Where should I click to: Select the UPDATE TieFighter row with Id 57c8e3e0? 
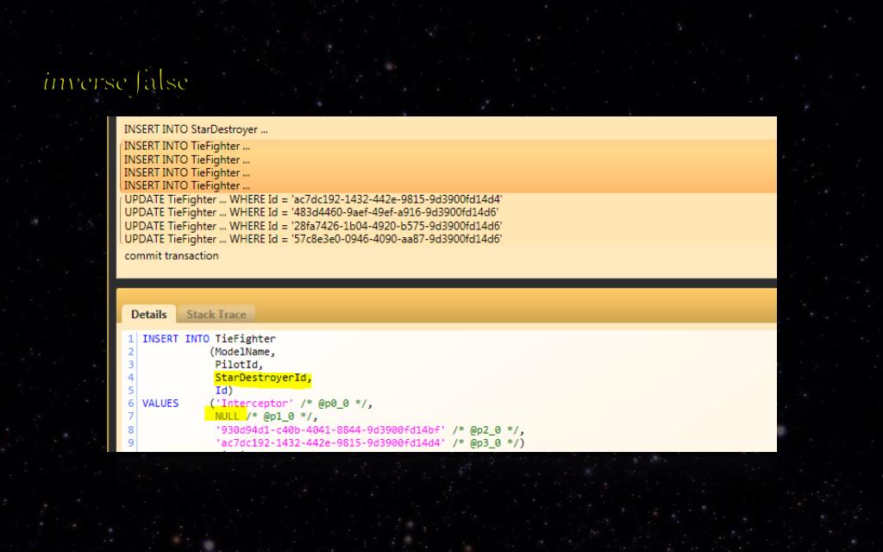(446, 239)
